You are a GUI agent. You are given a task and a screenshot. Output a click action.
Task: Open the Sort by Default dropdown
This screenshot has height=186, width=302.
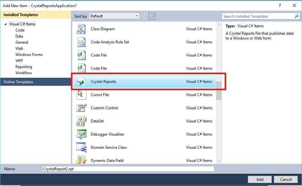click(x=114, y=16)
